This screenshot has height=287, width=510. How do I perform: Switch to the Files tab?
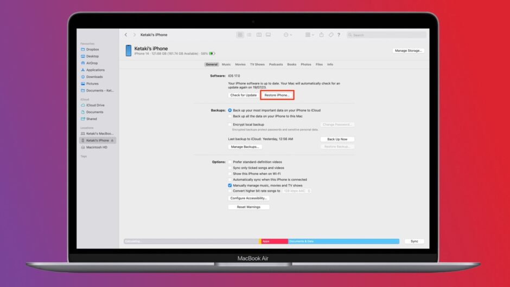point(319,64)
